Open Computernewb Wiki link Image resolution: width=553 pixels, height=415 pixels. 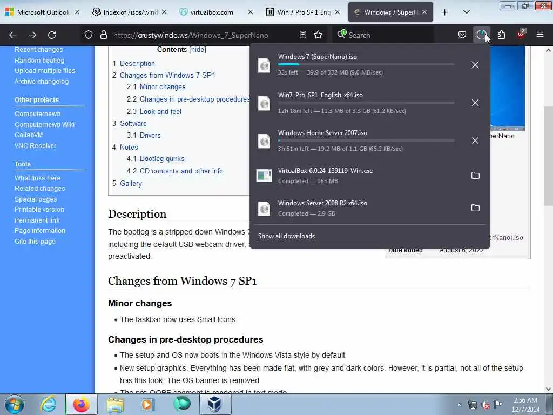coord(44,125)
